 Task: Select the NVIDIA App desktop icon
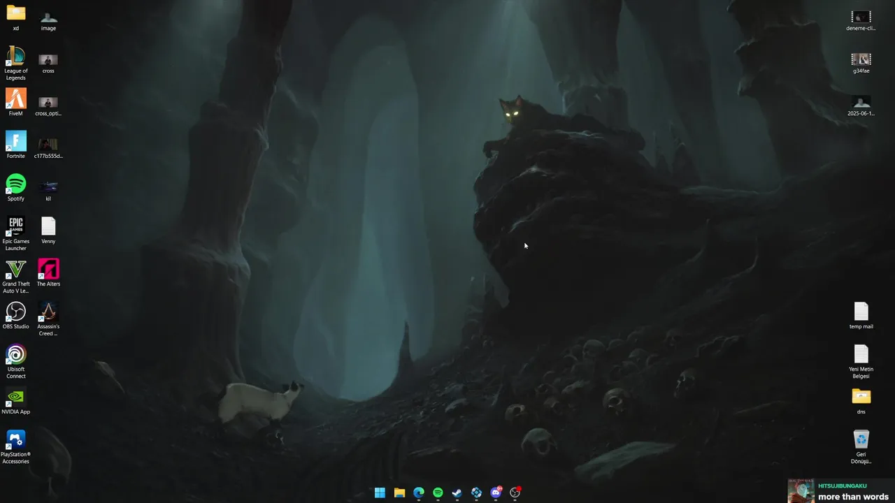pyautogui.click(x=16, y=401)
